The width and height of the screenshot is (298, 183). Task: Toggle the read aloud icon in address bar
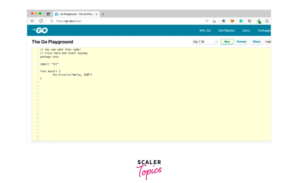point(207,21)
